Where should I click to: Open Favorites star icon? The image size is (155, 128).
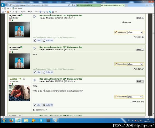(x=150, y=5)
